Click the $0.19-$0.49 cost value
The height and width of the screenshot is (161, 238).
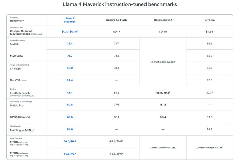coord(70,32)
